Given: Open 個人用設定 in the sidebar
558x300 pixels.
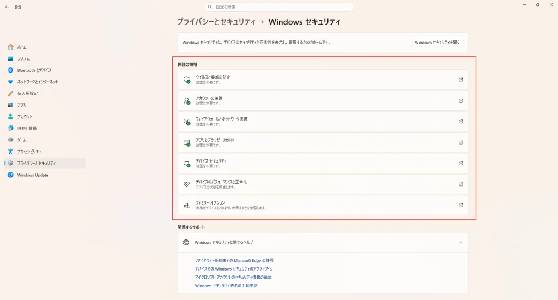Looking at the screenshot, I should [x=45, y=93].
